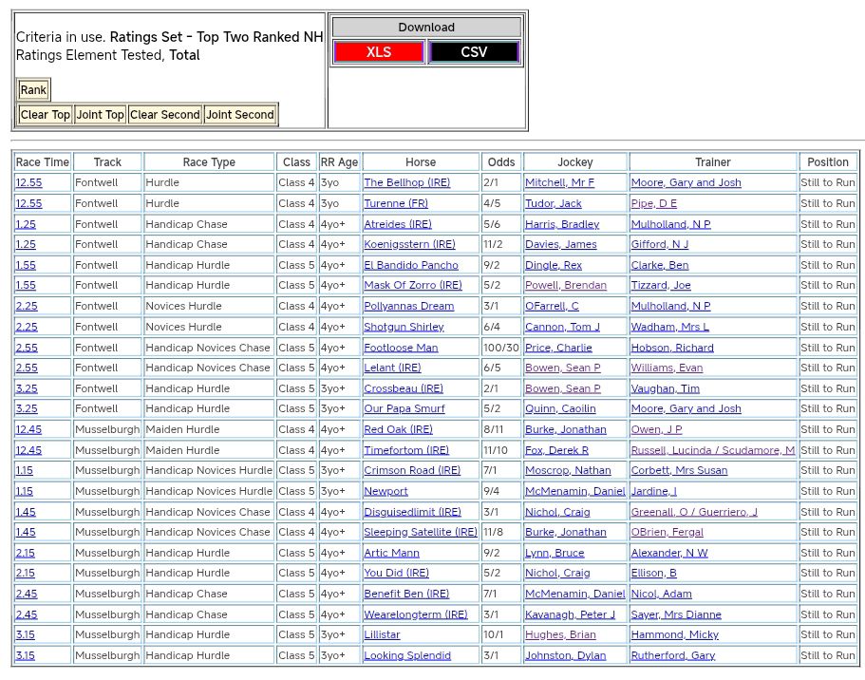The height and width of the screenshot is (680, 865).
Task: Open trainer Rutherford, Gary link
Action: tap(672, 655)
